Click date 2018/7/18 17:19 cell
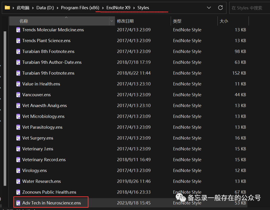This screenshot has width=270, height=210. pos(134,62)
